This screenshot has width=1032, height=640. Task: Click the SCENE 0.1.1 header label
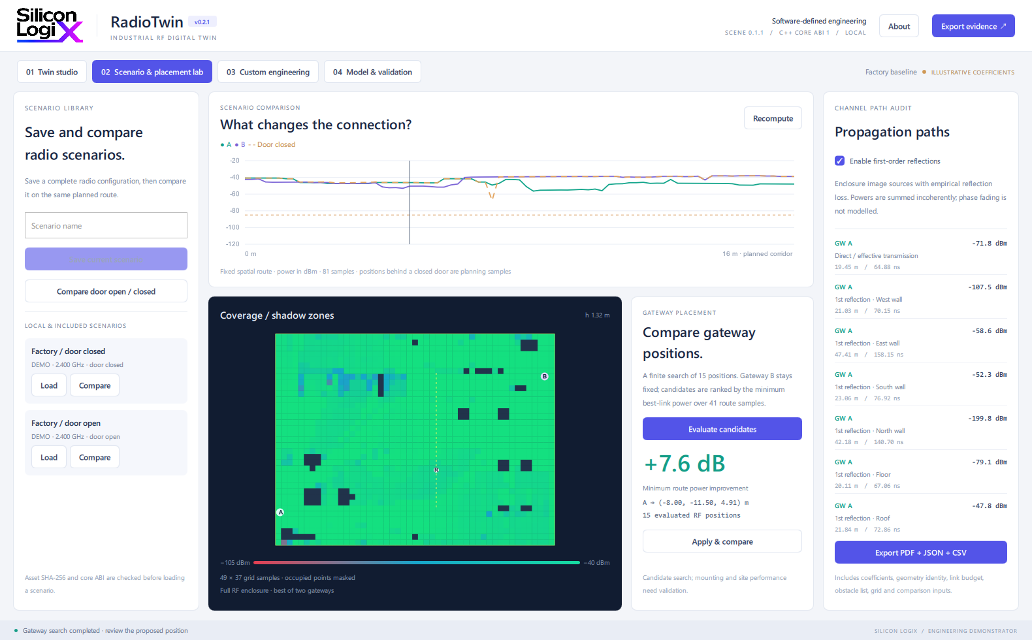(x=744, y=33)
